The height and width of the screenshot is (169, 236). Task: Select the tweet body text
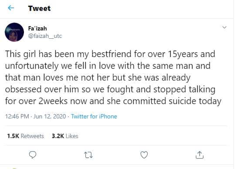click(113, 78)
